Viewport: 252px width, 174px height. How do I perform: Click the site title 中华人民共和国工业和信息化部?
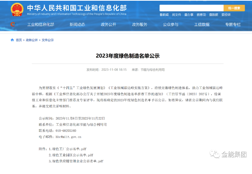(x=77, y=8)
